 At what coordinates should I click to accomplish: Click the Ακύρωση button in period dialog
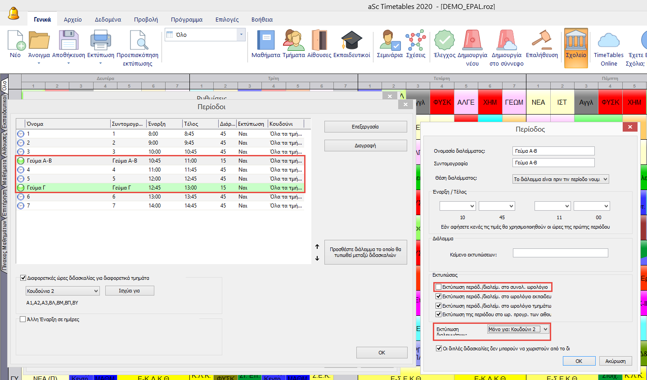615,361
